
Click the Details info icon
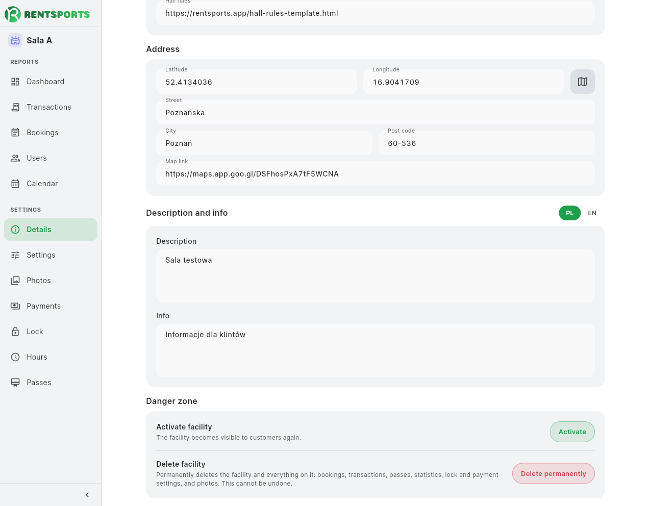(x=15, y=230)
